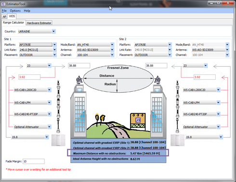This screenshot has width=236, height=182.
Task: Click the right cable chain illustration
Action: pyautogui.click(x=177, y=107)
